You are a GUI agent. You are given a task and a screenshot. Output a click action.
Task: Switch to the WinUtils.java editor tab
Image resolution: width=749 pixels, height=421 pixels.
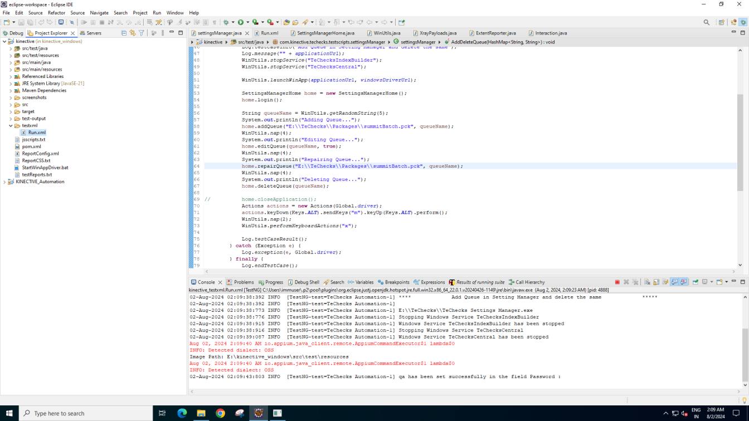[x=387, y=33]
